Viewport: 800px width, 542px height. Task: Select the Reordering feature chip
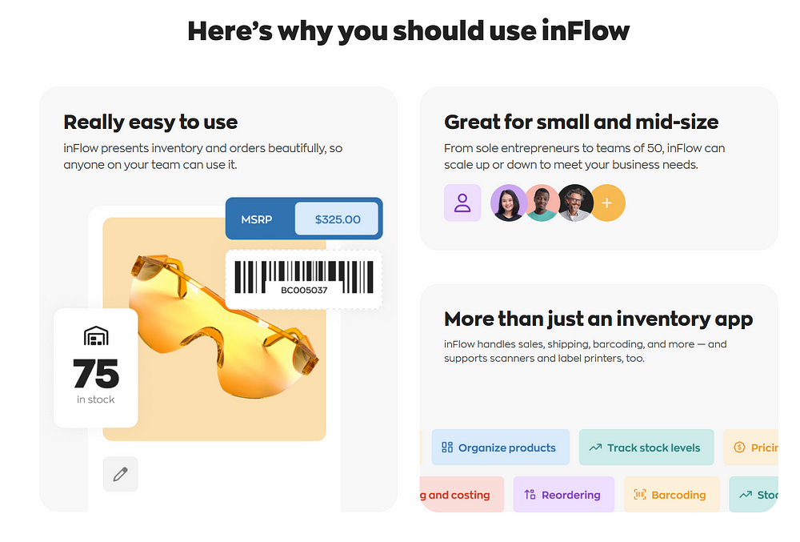[564, 495]
